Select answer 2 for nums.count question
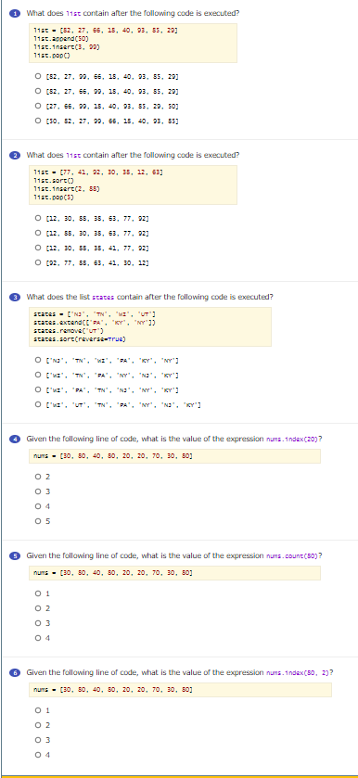The width and height of the screenshot is (358, 778). click(x=38, y=609)
